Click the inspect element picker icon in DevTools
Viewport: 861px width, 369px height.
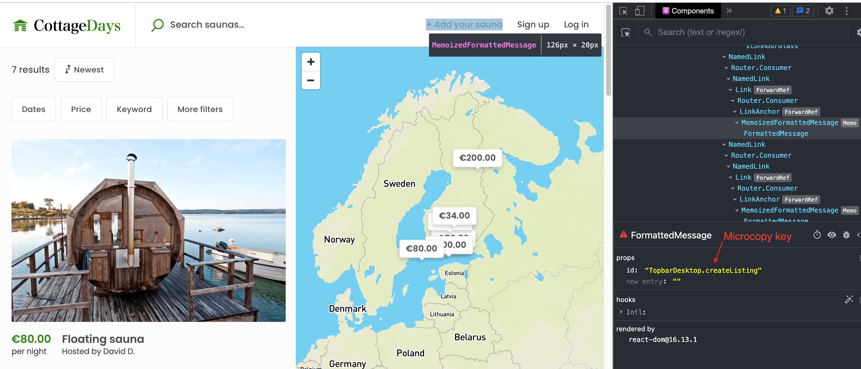click(x=623, y=11)
